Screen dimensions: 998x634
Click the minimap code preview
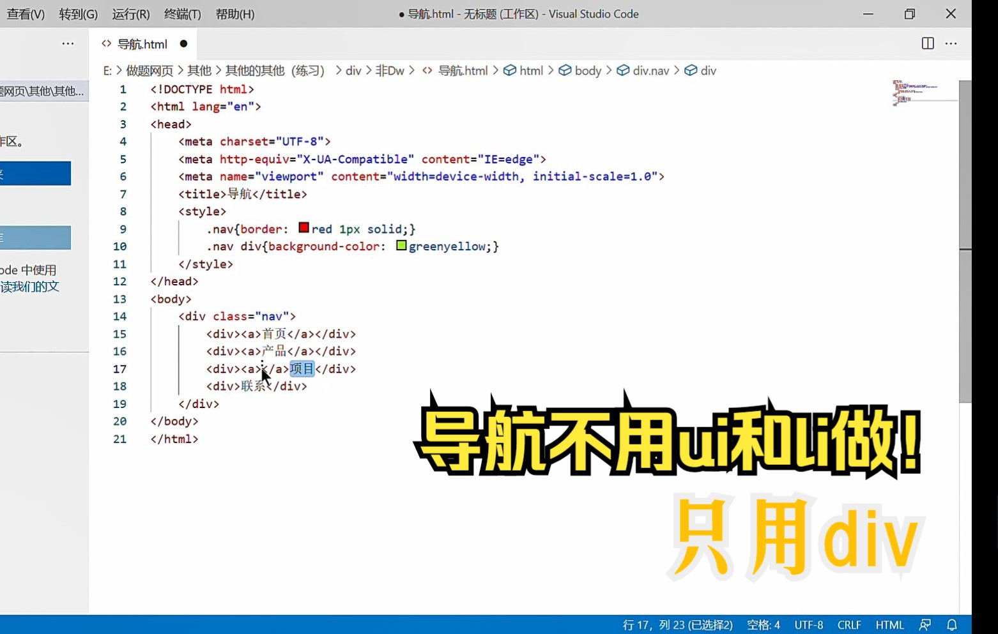click(x=917, y=93)
